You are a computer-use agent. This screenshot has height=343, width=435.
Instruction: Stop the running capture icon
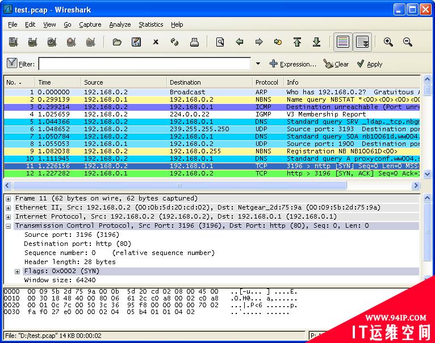pos(72,42)
